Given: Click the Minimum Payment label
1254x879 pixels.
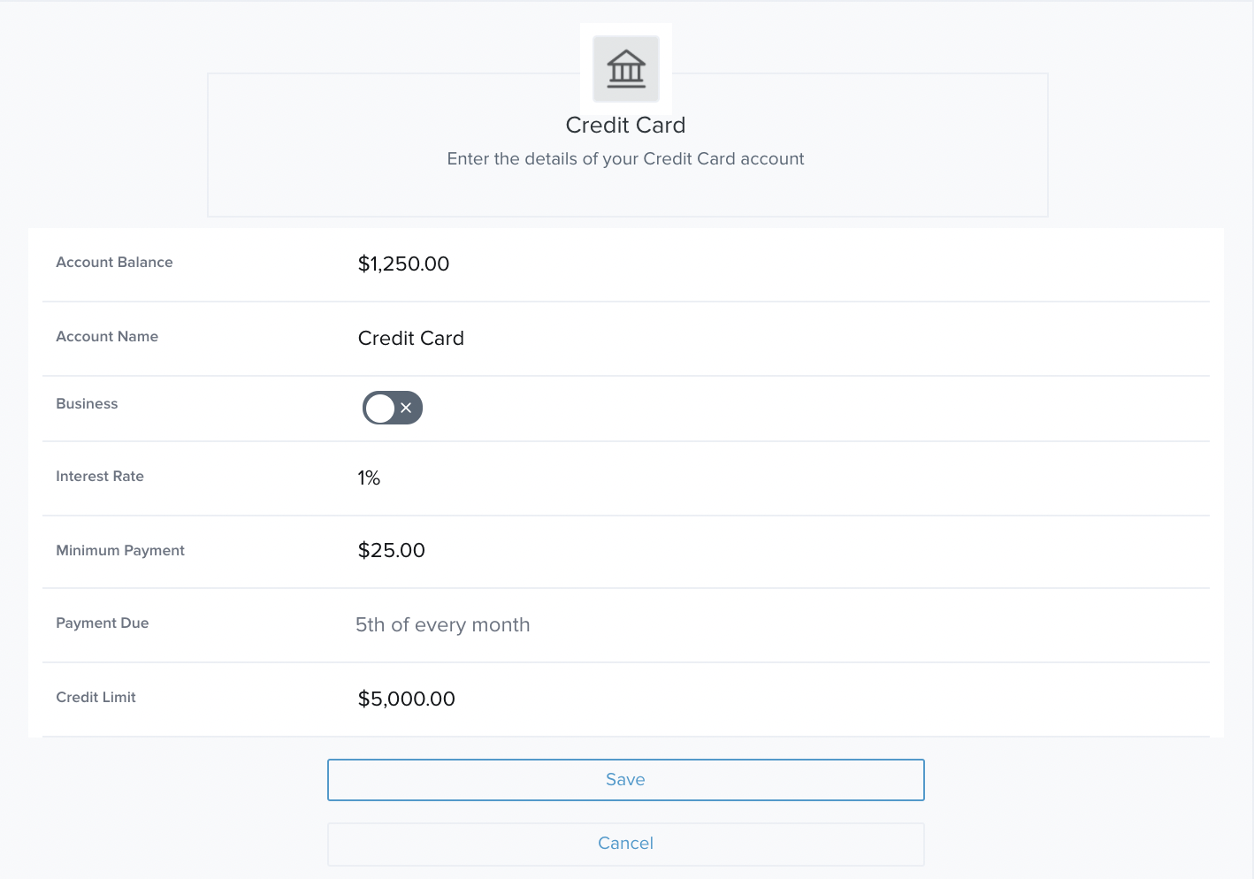Looking at the screenshot, I should (120, 551).
